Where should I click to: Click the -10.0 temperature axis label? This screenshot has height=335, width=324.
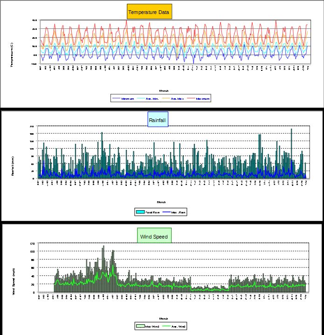coord(34,64)
